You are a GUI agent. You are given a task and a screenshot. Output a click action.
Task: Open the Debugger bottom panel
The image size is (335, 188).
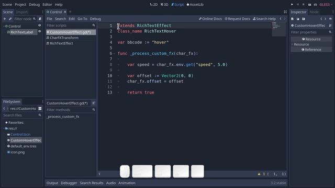69,183
